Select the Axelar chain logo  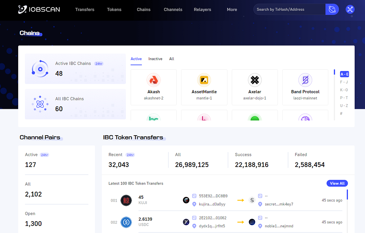[x=255, y=80]
